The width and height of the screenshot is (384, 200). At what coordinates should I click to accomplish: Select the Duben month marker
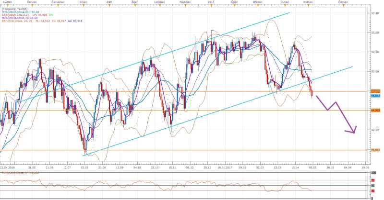(284, 2)
